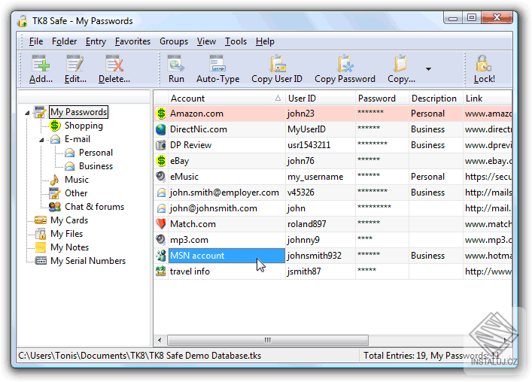Click the MSN account messenger icon

[x=161, y=255]
